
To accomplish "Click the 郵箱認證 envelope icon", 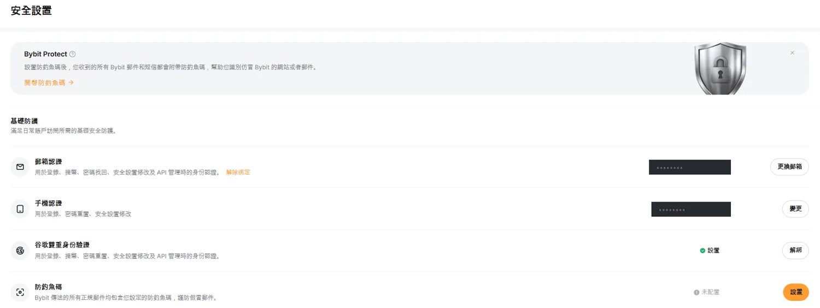I will coord(20,167).
